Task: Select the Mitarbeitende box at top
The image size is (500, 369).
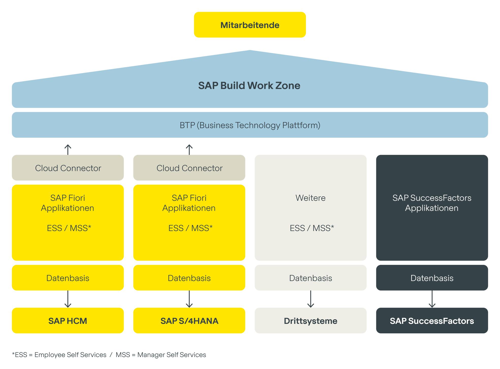Action: [250, 25]
